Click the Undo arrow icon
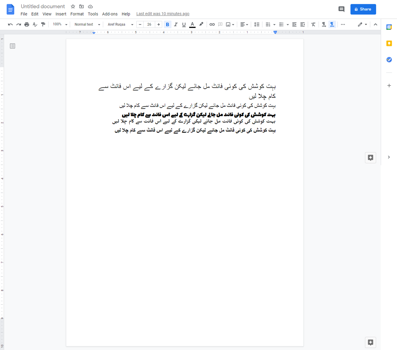 (10, 25)
